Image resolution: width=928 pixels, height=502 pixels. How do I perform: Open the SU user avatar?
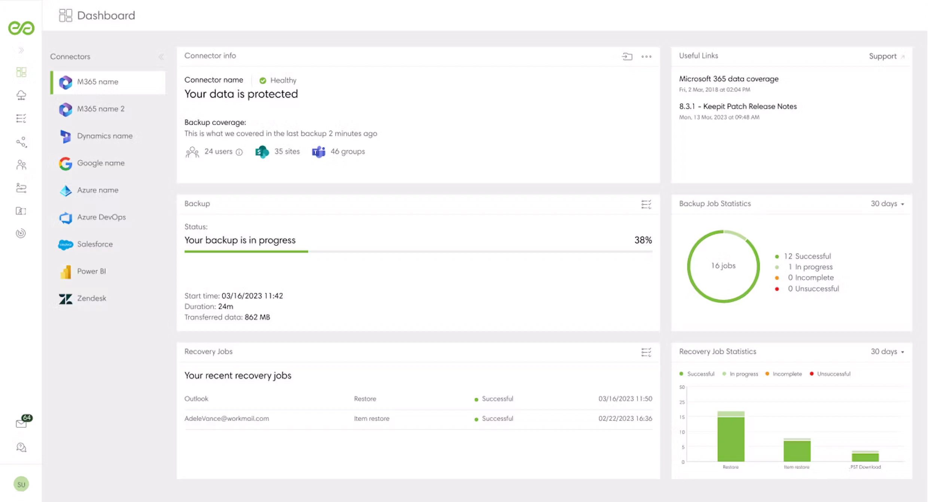point(21,484)
